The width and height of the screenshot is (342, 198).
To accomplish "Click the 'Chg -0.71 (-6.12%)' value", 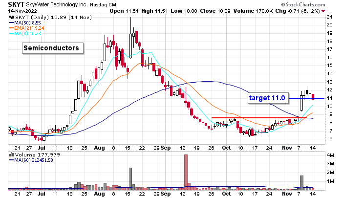I will [298, 11].
